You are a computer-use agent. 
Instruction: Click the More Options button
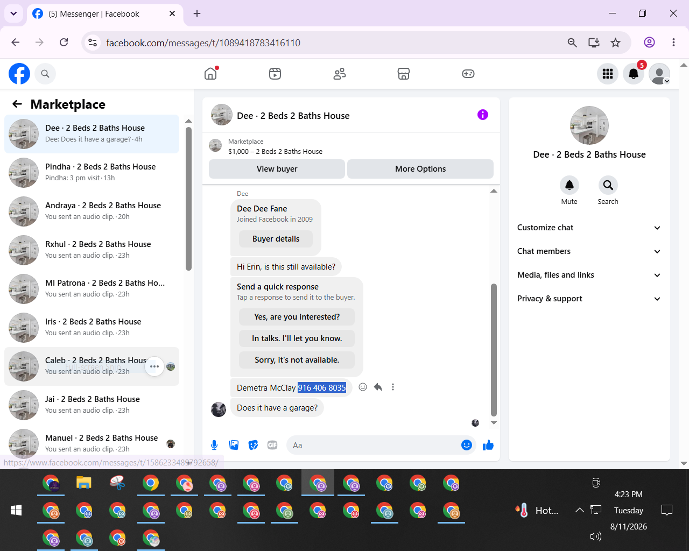(x=420, y=169)
